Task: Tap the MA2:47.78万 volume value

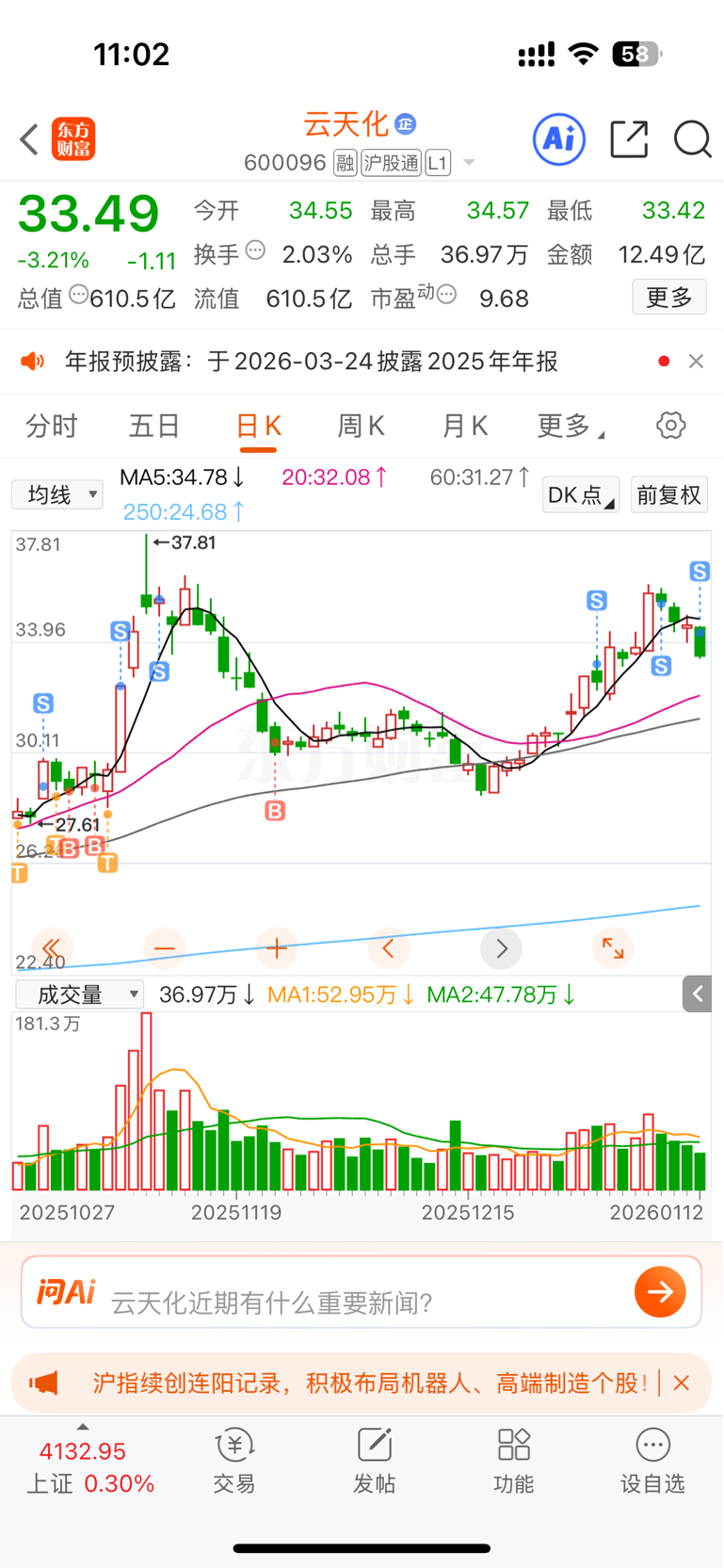Action: pyautogui.click(x=502, y=995)
